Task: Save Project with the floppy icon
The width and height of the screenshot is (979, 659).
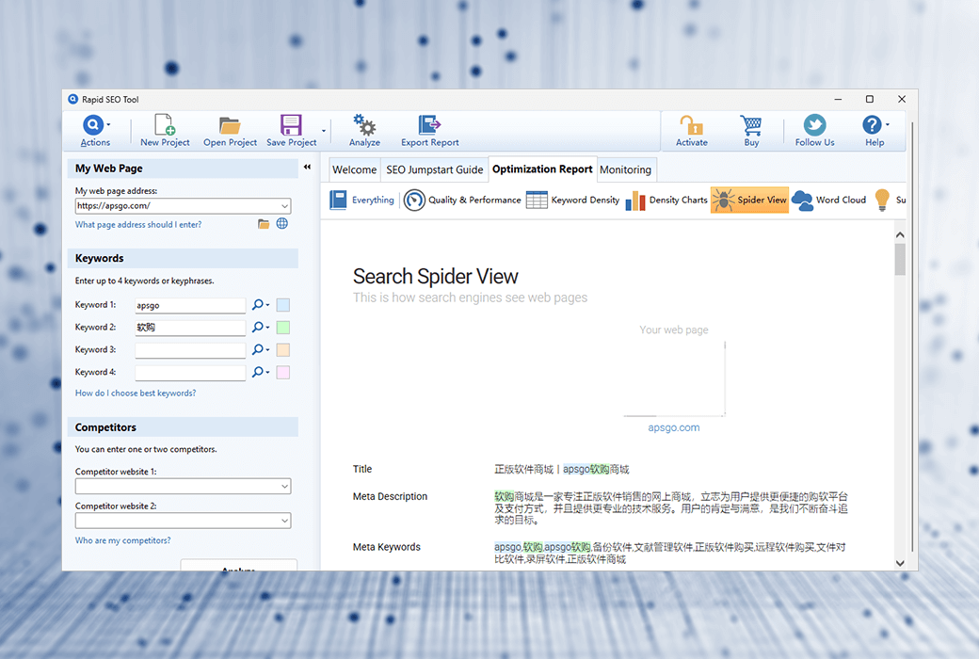Action: click(291, 125)
